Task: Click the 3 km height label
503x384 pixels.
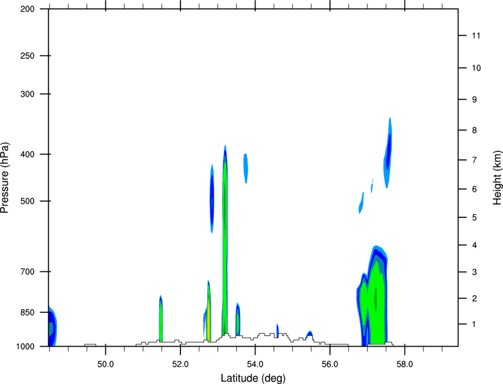Action: 475,272
